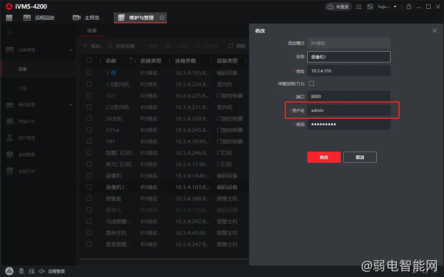Open 事件配置 in the sidebar

27,105
